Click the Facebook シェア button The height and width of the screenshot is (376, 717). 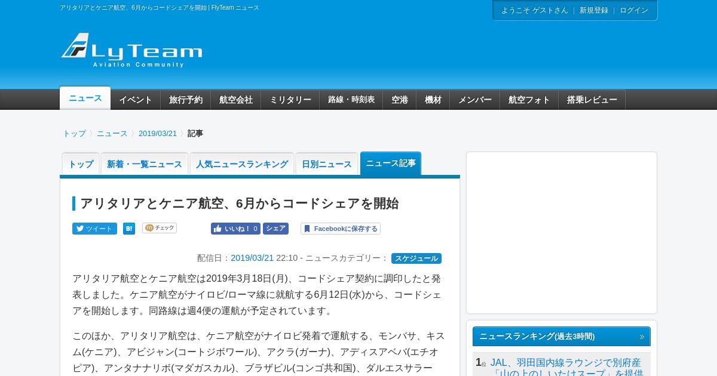coord(275,229)
